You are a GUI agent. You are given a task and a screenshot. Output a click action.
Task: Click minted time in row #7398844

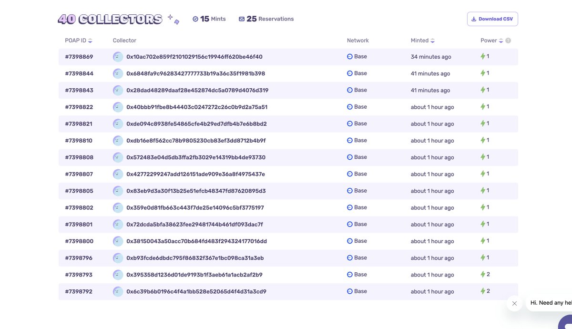430,73
